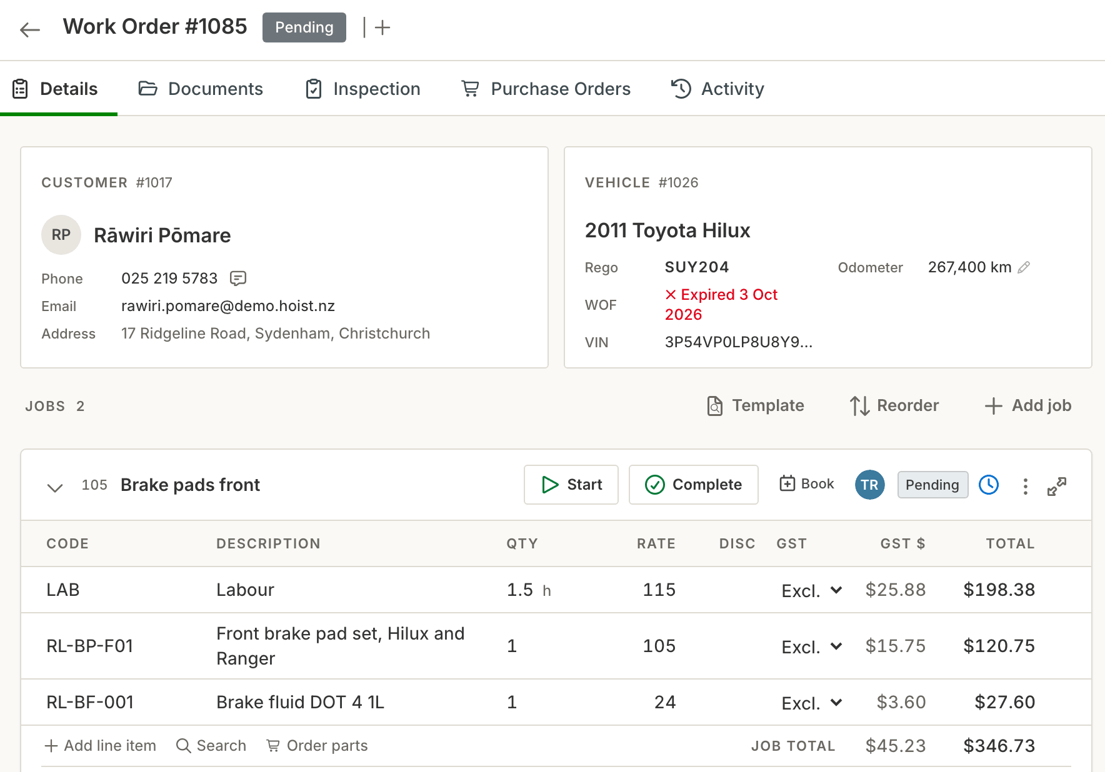Open three-dot menu for Brake pads front
Viewport: 1105px width, 772px height.
pos(1025,486)
